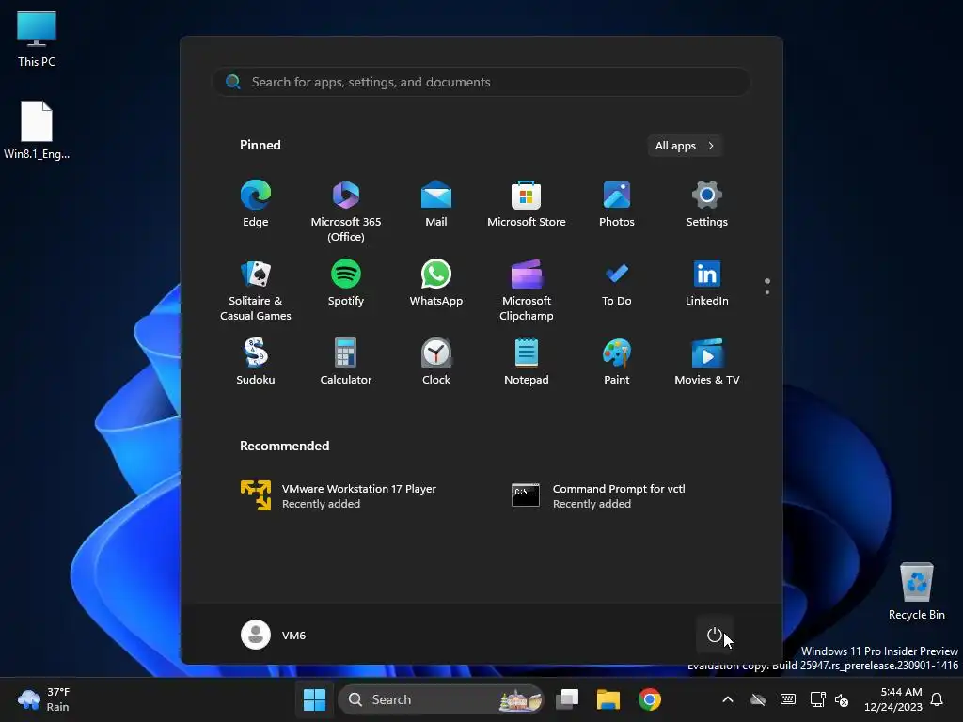The width and height of the screenshot is (963, 722).
Task: Open WhatsApp
Action: click(x=436, y=284)
